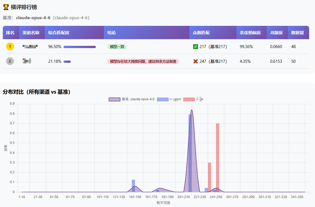315x207 pixels.
Task: Click the 247 (基准217) text
Action: pos(213,61)
